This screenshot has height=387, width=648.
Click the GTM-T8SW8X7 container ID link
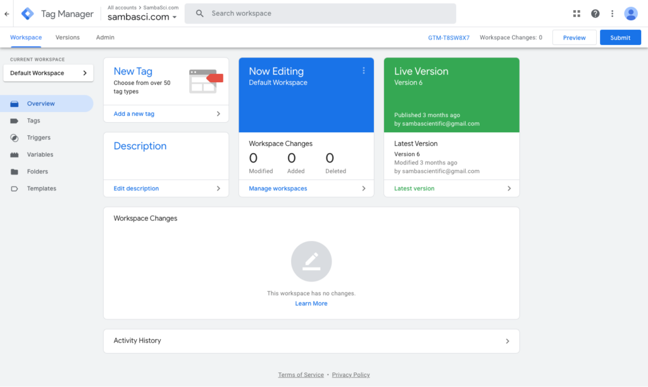(x=449, y=37)
